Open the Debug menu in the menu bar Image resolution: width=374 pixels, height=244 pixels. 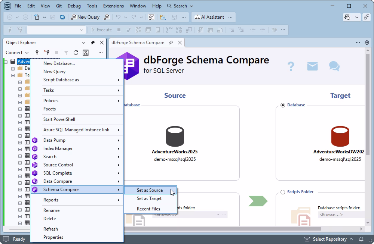74,6
